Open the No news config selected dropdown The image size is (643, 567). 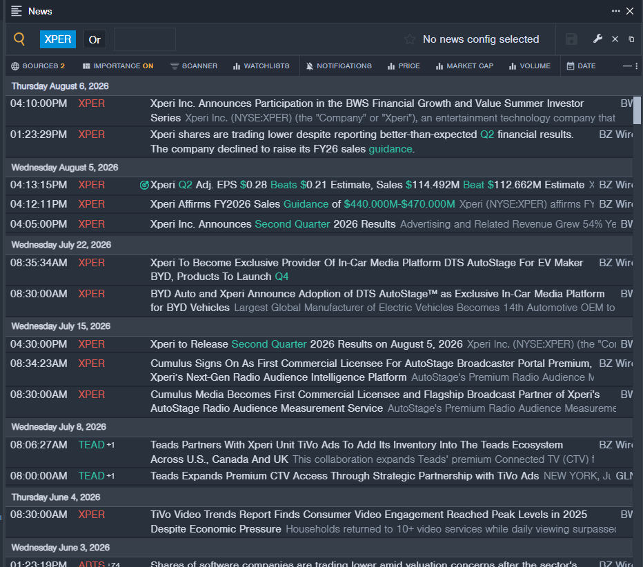coord(481,39)
